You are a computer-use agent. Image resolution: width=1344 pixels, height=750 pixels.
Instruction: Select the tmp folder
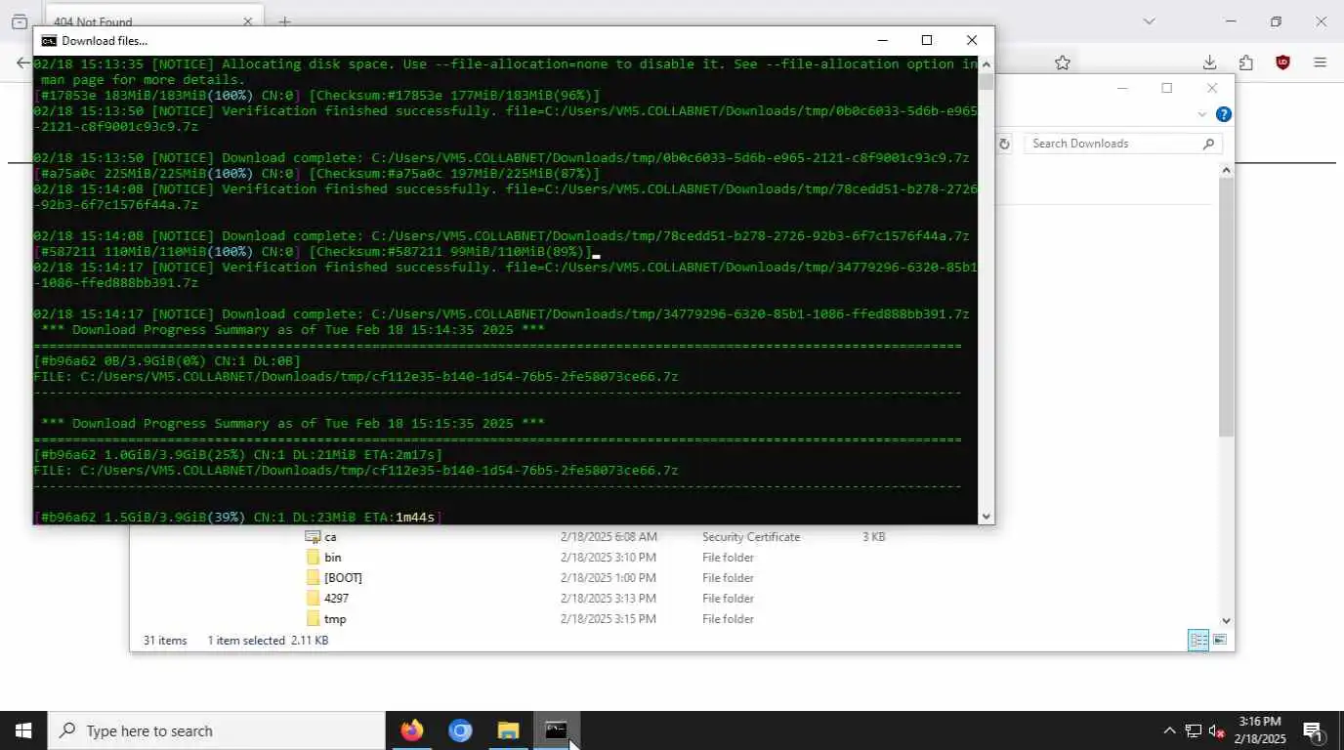tap(335, 619)
